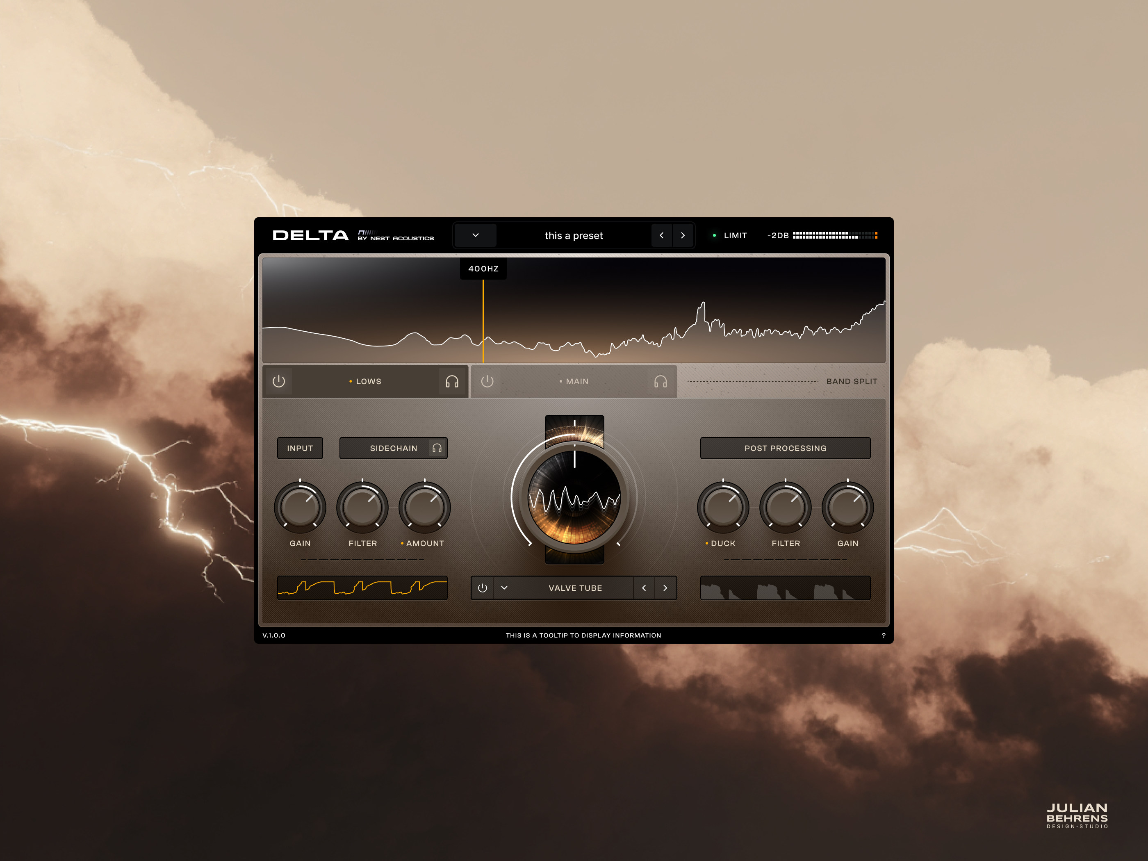Click the AMOUNT knob
This screenshot has height=861, width=1148.
coord(424,508)
